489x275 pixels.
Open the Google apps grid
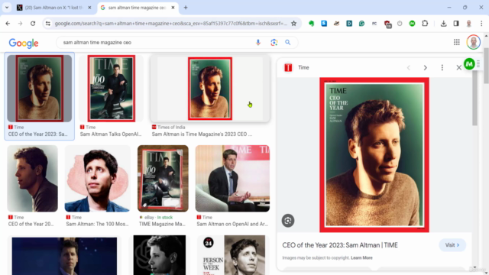pos(457,42)
